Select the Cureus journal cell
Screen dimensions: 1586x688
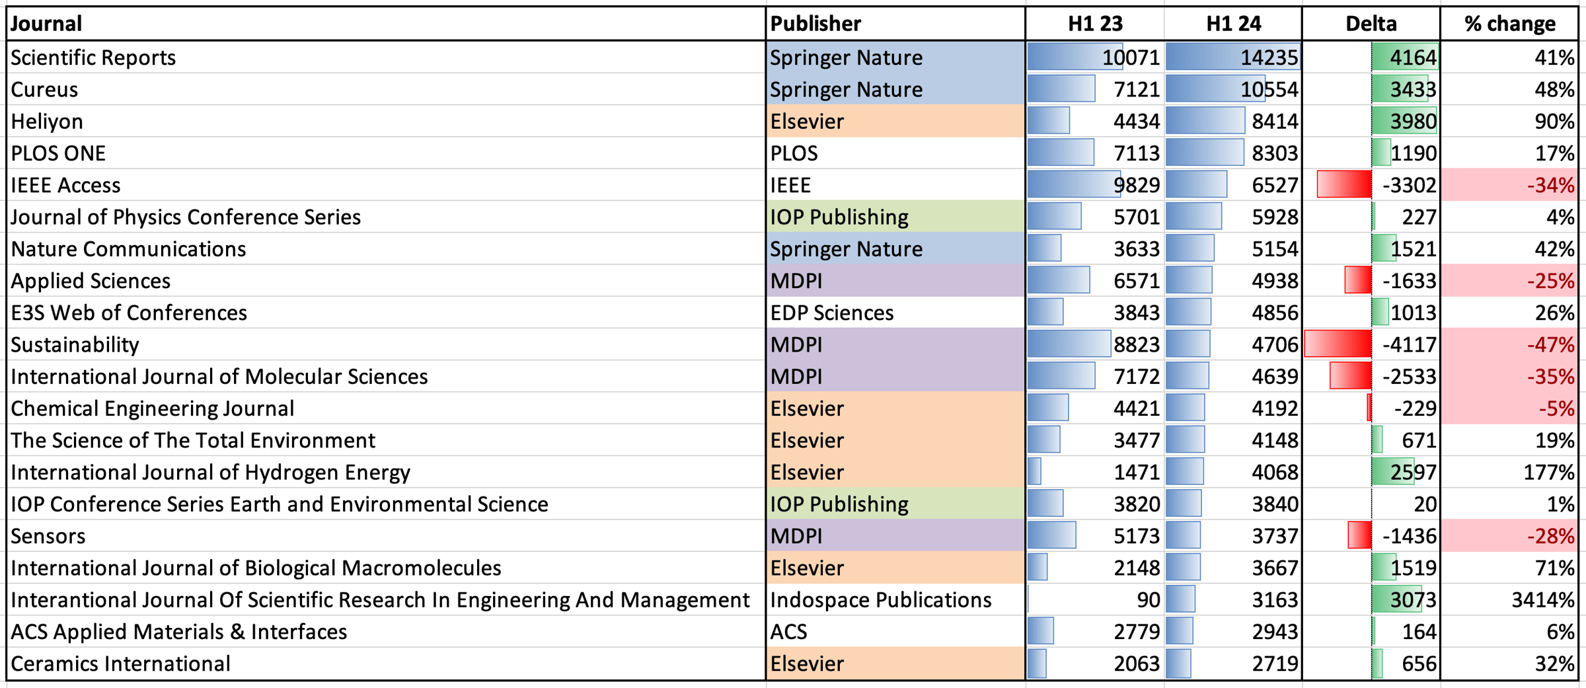point(386,89)
